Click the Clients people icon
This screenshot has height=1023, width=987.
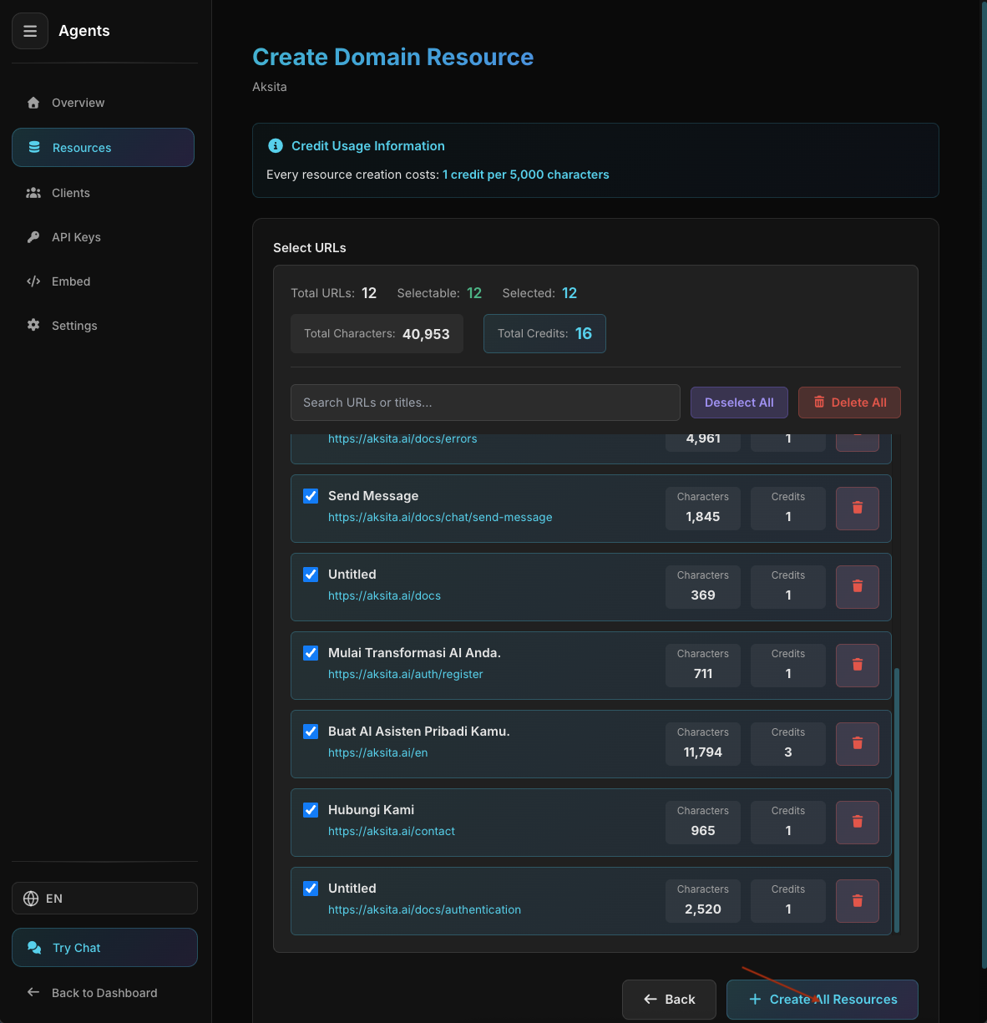(33, 192)
